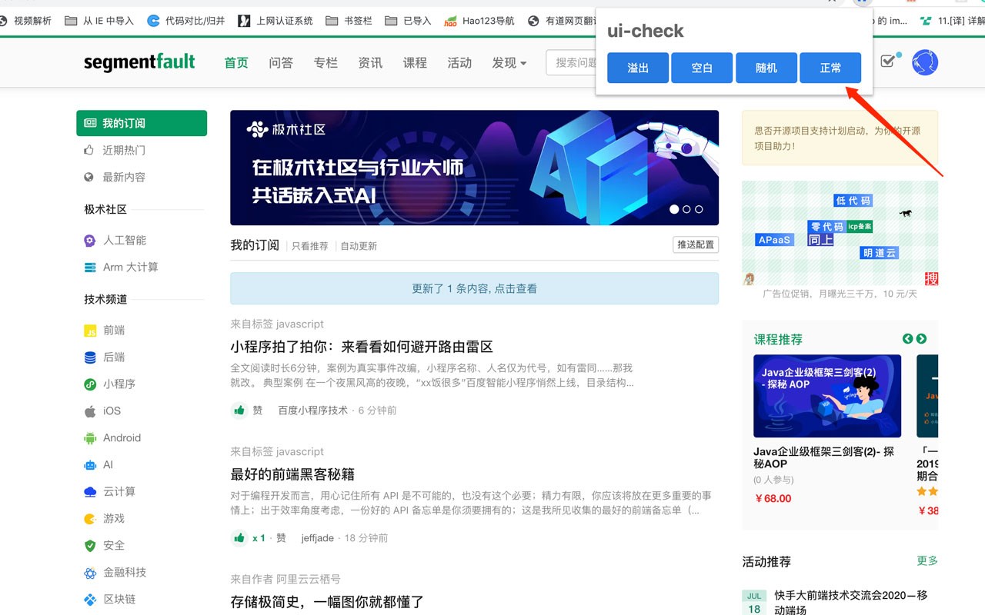Select the second banner carousel dot
The image size is (985, 615).
click(686, 209)
